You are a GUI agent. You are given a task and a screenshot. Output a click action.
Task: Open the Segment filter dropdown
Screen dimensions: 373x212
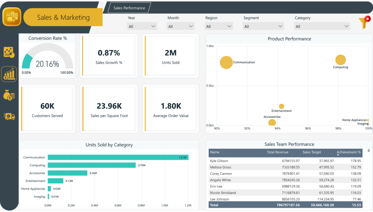point(263,26)
